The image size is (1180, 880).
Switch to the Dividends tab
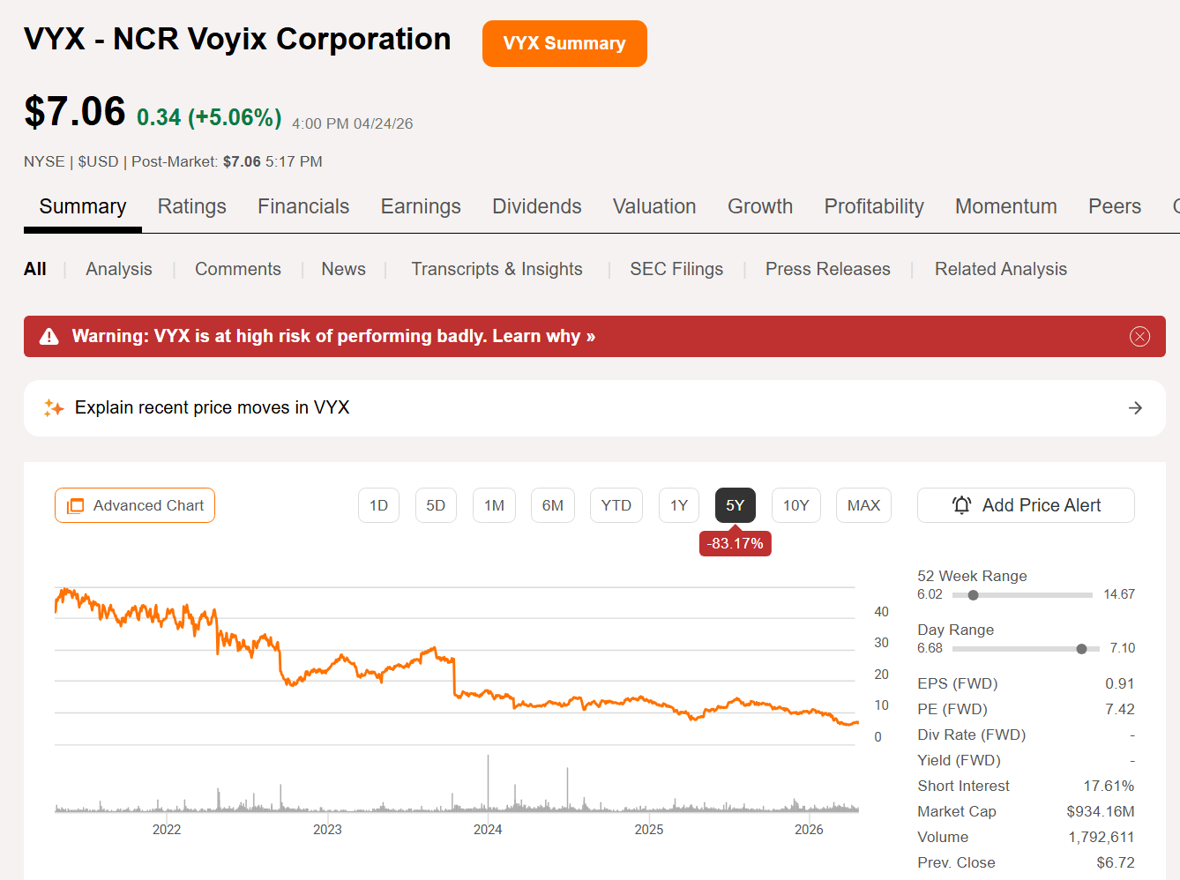coord(537,206)
